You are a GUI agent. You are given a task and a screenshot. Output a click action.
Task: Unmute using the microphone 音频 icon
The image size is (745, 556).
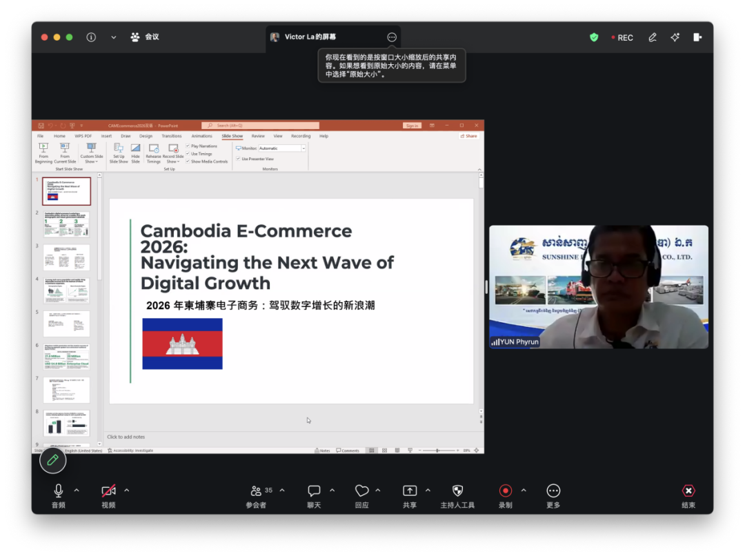pos(59,490)
